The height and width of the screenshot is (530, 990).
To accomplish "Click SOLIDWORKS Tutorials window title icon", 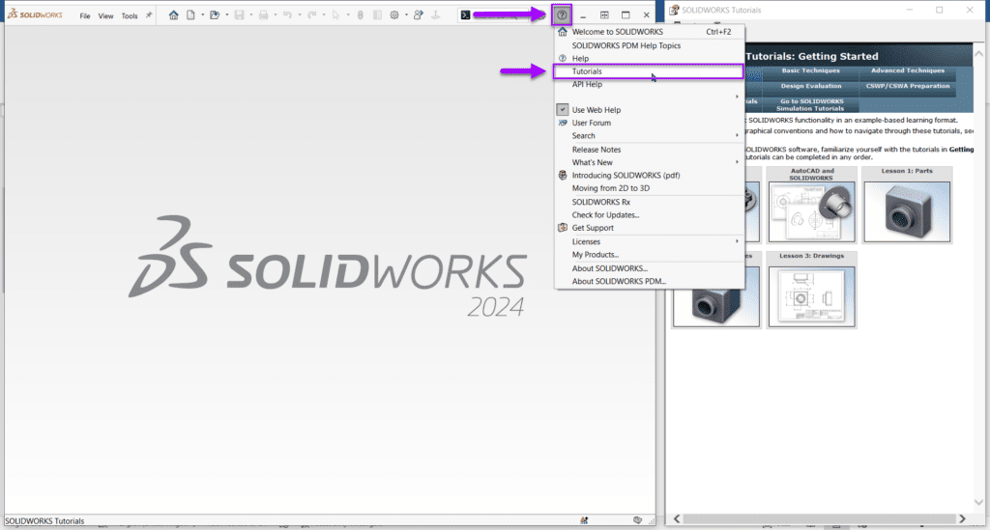I will [674, 10].
